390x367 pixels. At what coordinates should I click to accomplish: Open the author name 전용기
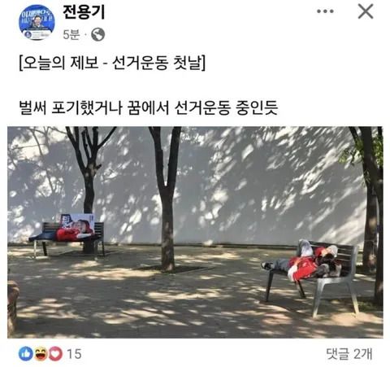[84, 12]
